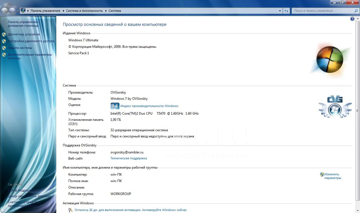The image size is (360, 213).
Task: Click the vertical scrollbar on the right edge
Action: [x=357, y=110]
